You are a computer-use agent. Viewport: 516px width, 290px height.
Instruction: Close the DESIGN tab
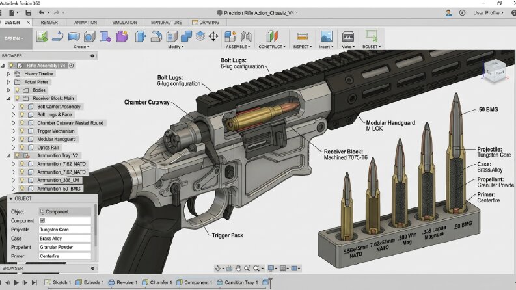[x=28, y=22]
